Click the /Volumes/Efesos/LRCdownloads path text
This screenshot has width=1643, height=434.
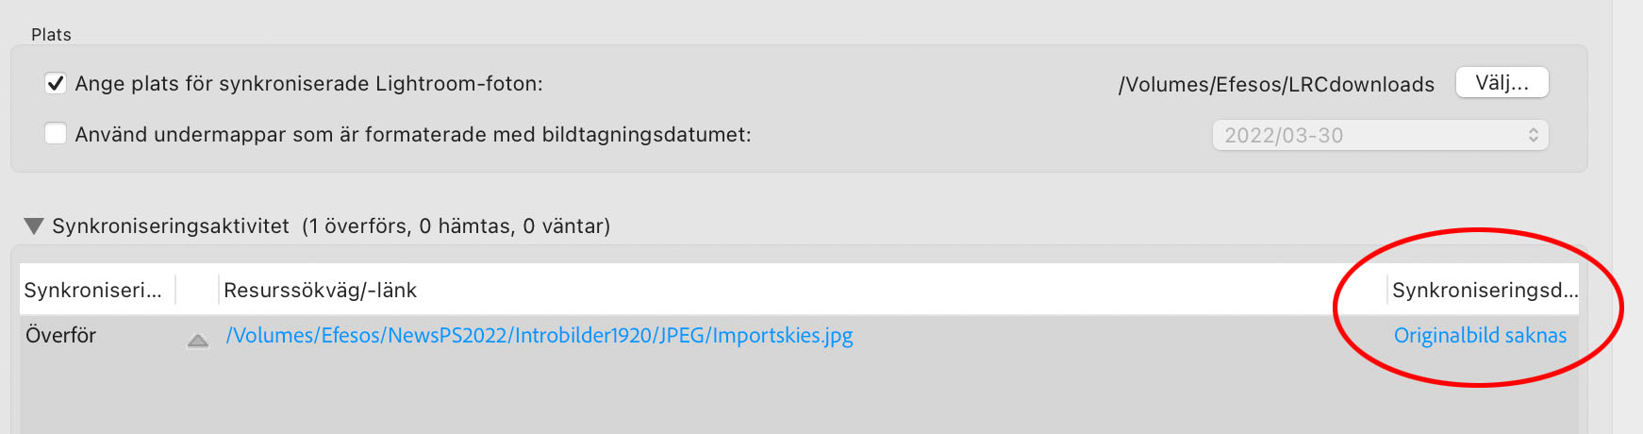pos(1275,84)
